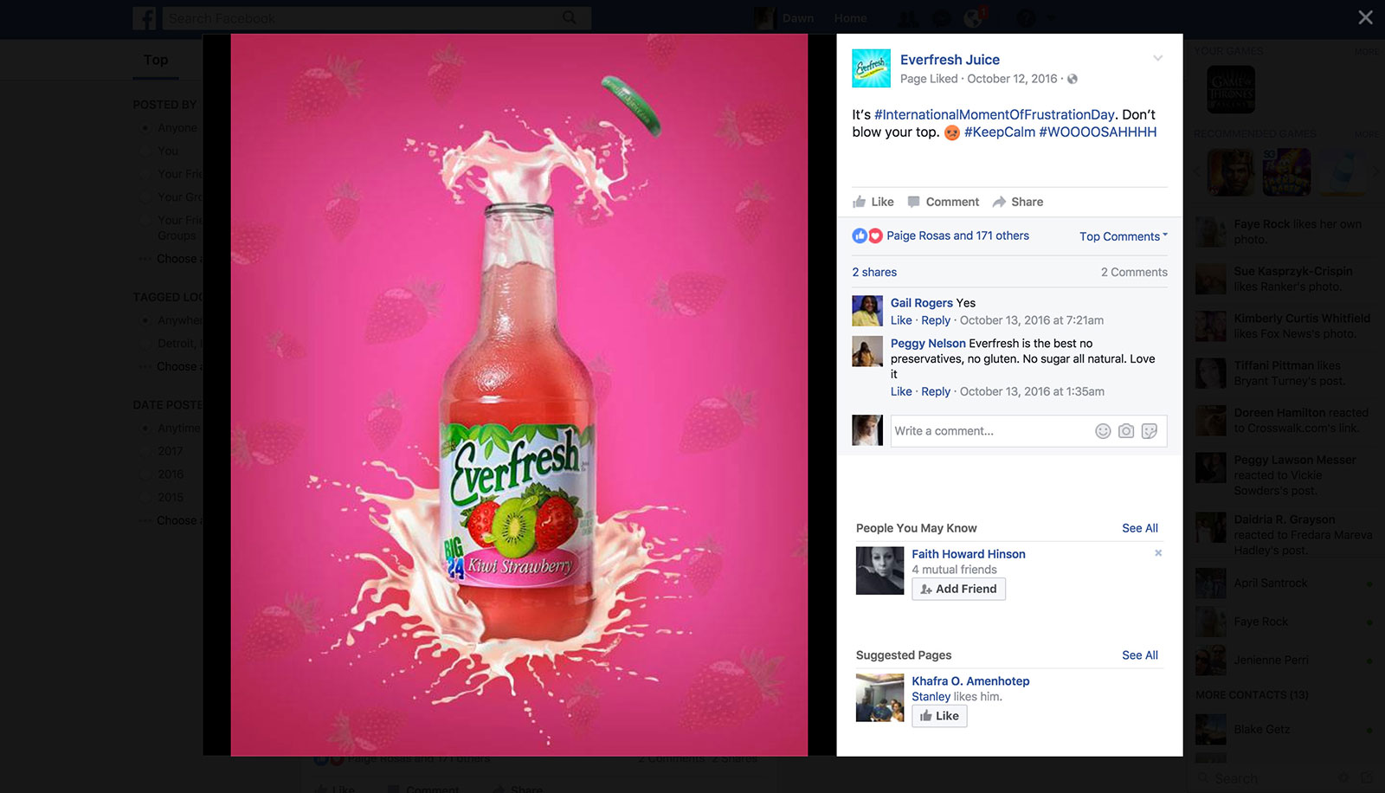Open the #KeepCalm hashtag link
This screenshot has height=793, width=1385.
coord(1000,132)
